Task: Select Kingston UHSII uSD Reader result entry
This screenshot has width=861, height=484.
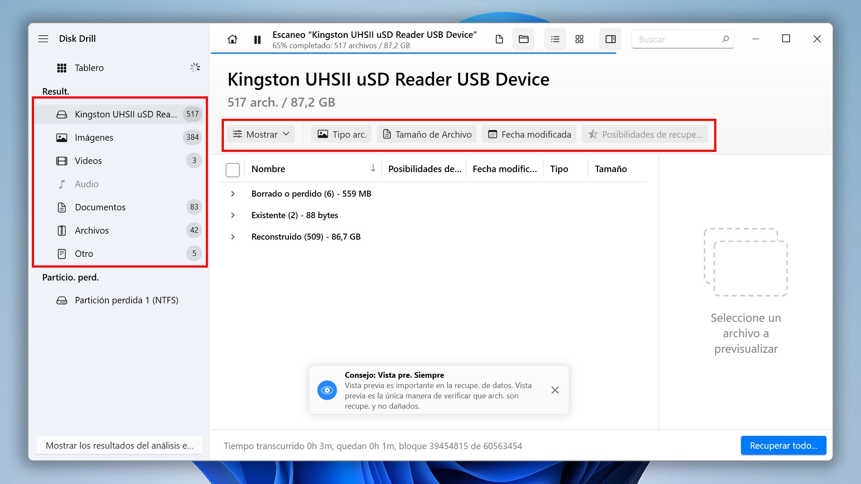Action: point(119,114)
